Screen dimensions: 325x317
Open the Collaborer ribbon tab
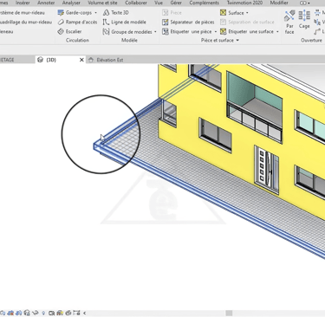click(136, 3)
